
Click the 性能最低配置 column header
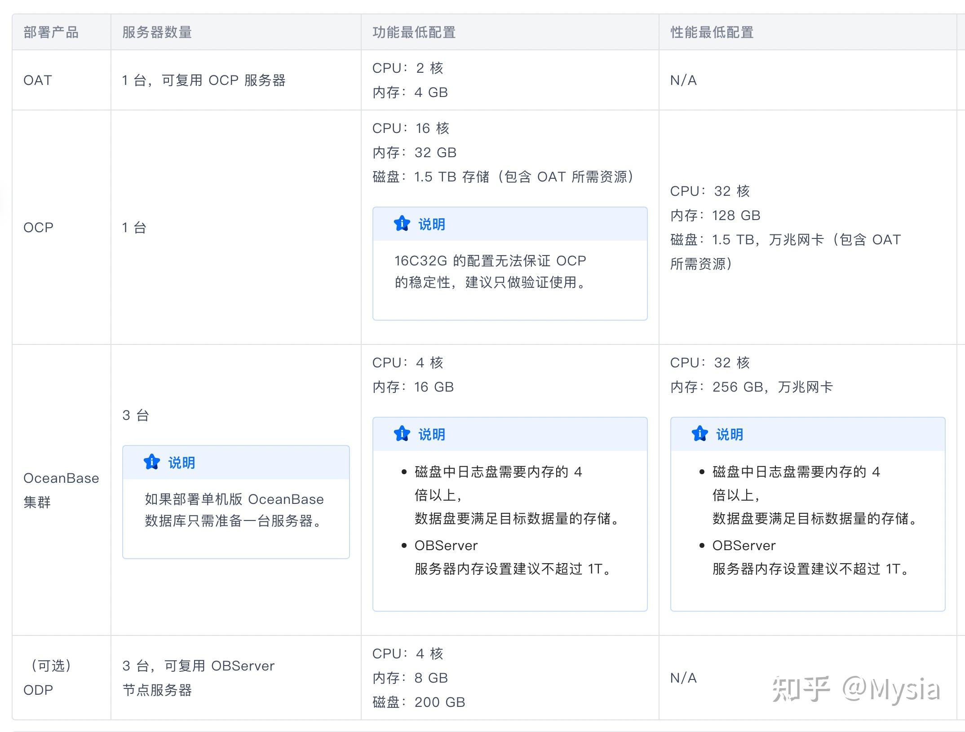712,32
